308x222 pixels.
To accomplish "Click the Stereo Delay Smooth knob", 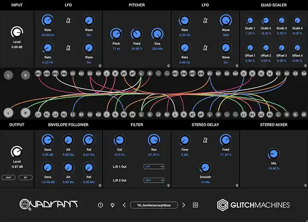I will tap(205, 167).
